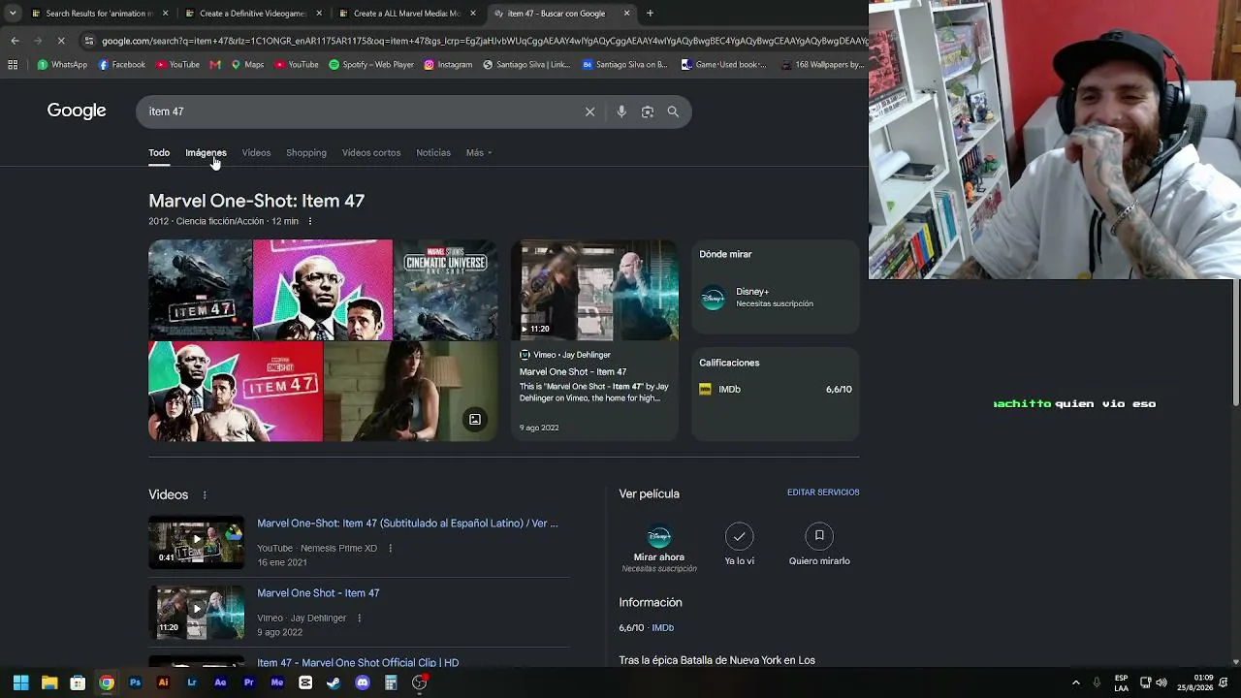Stop loading the current page
This screenshot has height=698, width=1241.
(60, 41)
